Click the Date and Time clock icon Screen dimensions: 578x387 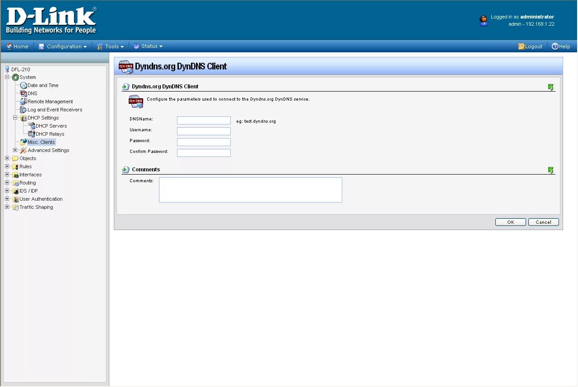click(x=23, y=85)
